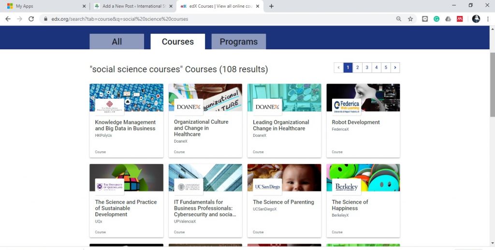The height and width of the screenshot is (250, 495).
Task: Click the UQx provider text
Action: [x=99, y=221]
